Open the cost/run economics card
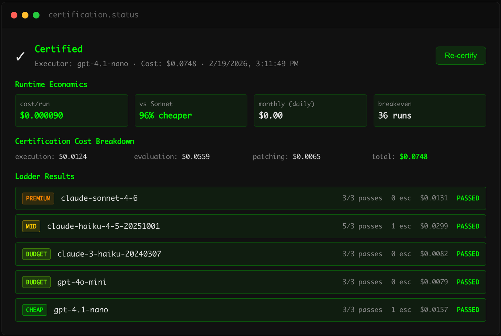 click(x=71, y=111)
